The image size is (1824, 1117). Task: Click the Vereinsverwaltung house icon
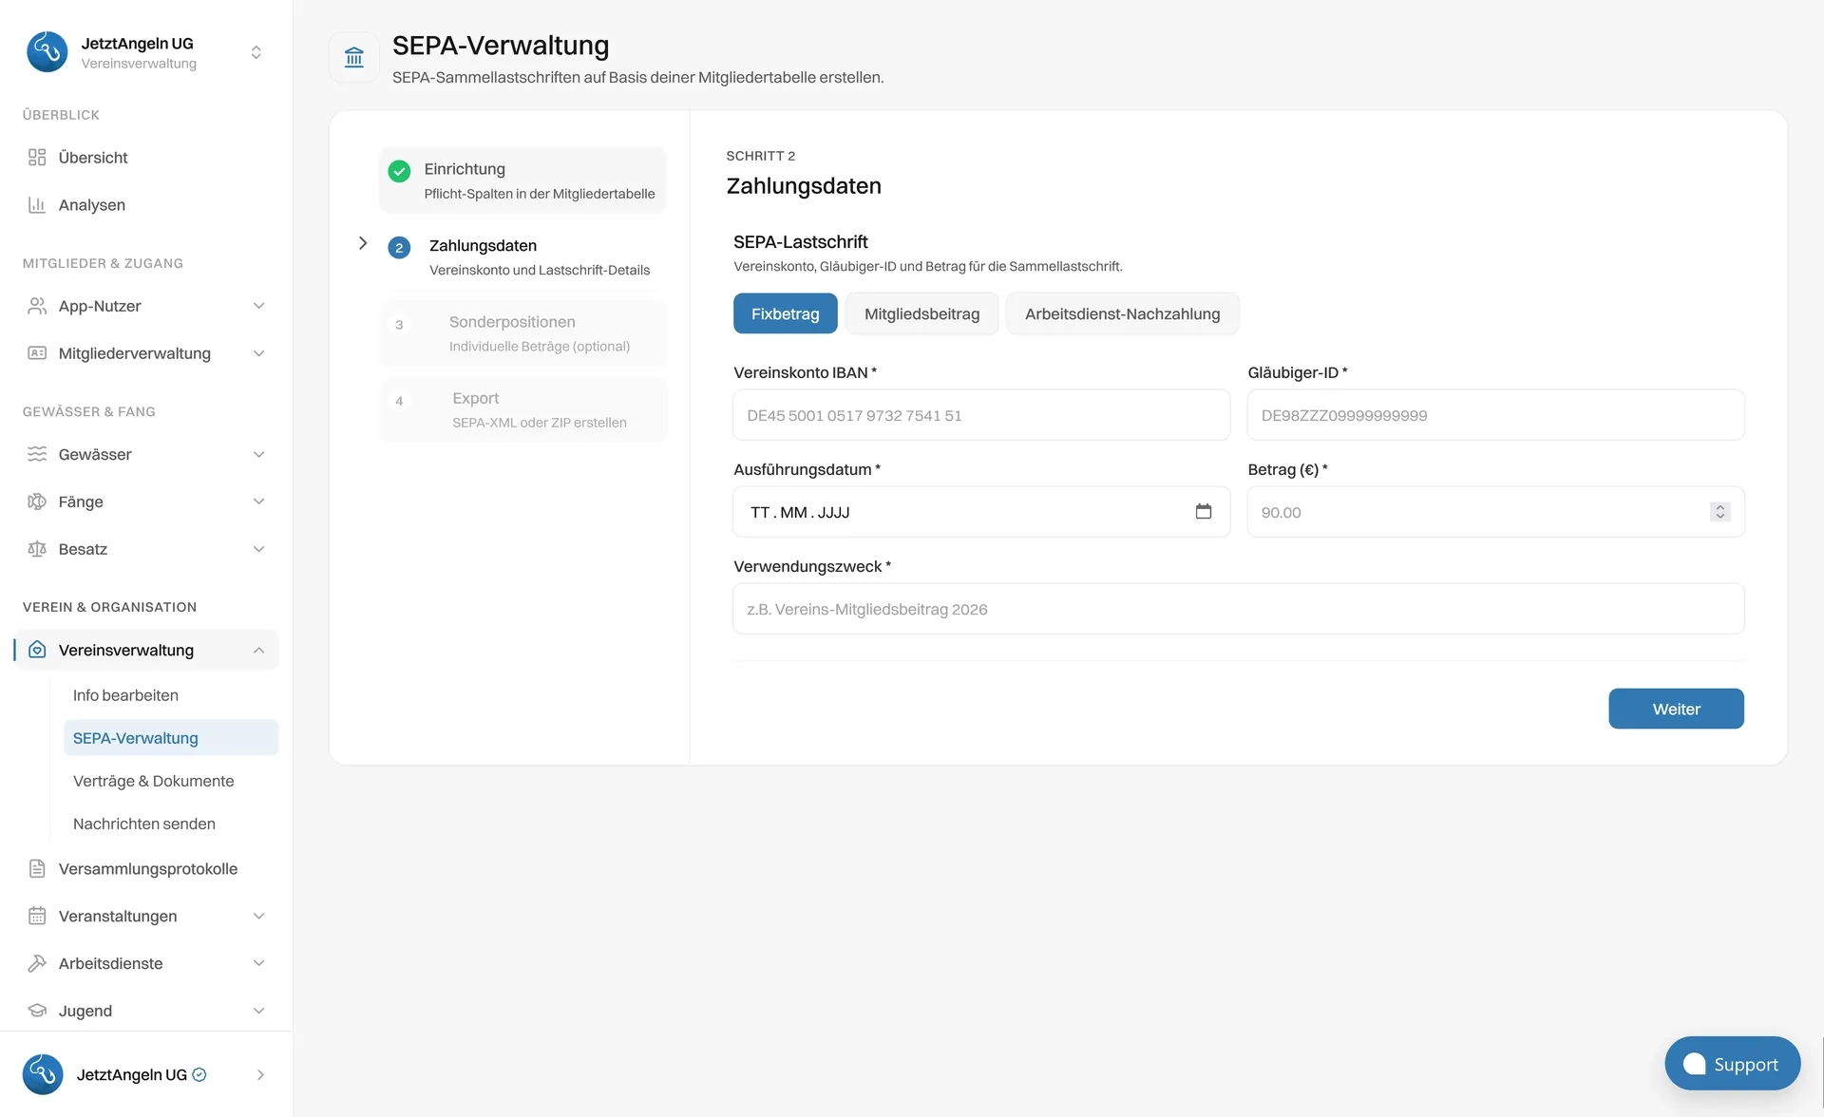click(x=37, y=650)
